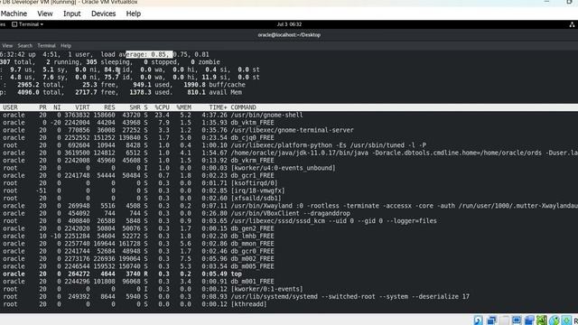
Task: Click the highlighted load average 0.85 text
Action: coord(149,54)
